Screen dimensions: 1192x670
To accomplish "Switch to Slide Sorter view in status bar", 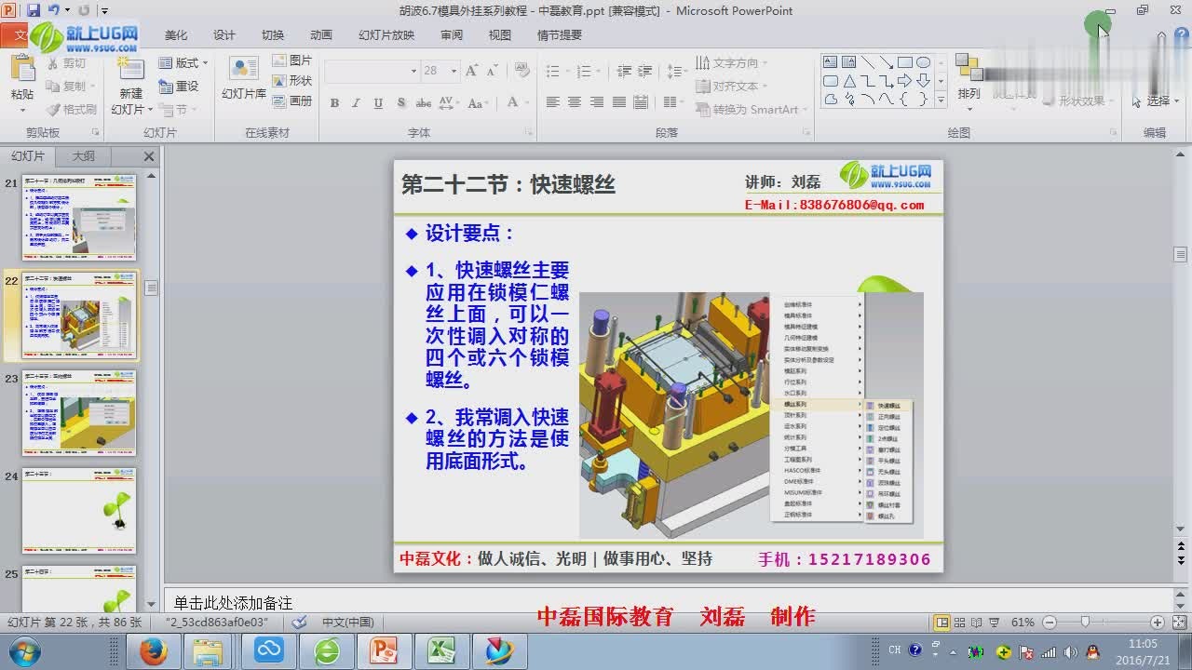I will [x=960, y=622].
